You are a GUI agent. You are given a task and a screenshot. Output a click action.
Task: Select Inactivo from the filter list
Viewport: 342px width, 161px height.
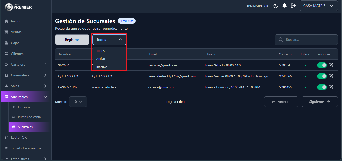point(102,67)
